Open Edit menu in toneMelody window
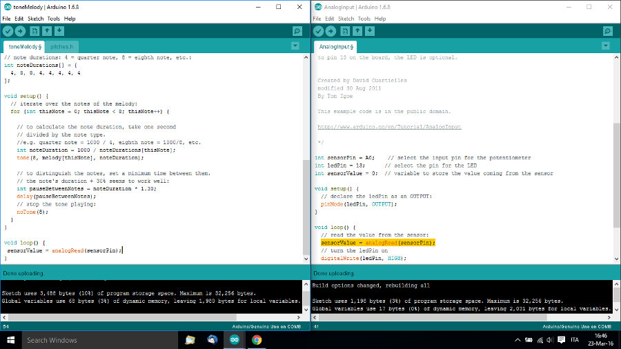Viewport: 621px width, 349px height. (19, 19)
